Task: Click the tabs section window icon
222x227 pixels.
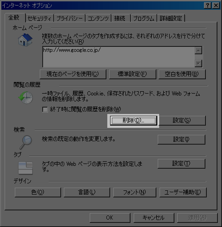Action: (x=25, y=168)
